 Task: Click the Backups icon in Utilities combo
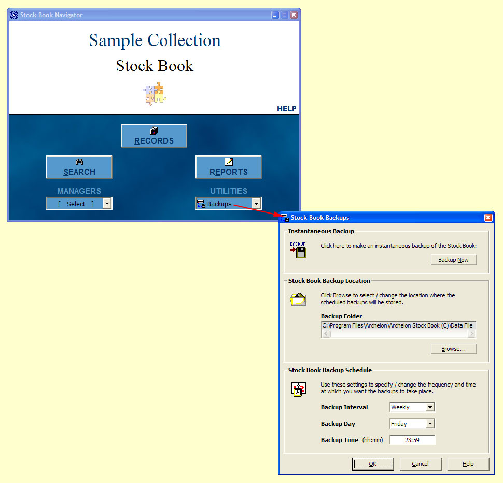pyautogui.click(x=201, y=204)
